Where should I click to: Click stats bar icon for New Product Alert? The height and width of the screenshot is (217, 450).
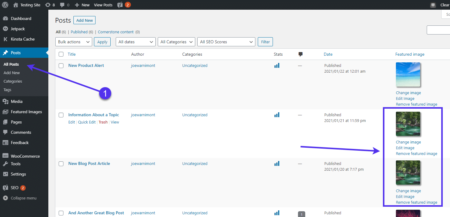point(277,65)
